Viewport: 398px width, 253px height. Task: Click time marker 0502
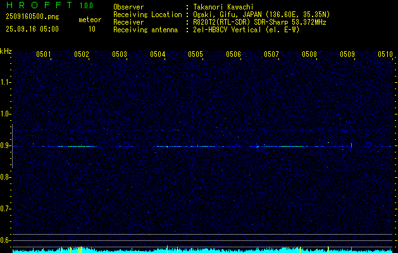click(x=82, y=54)
